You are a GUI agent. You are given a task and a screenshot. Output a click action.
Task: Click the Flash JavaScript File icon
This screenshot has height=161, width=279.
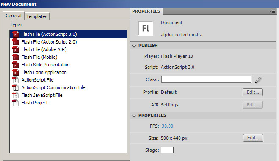point(15,95)
